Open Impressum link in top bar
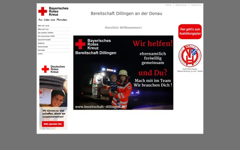The image size is (240, 150). 196,5
